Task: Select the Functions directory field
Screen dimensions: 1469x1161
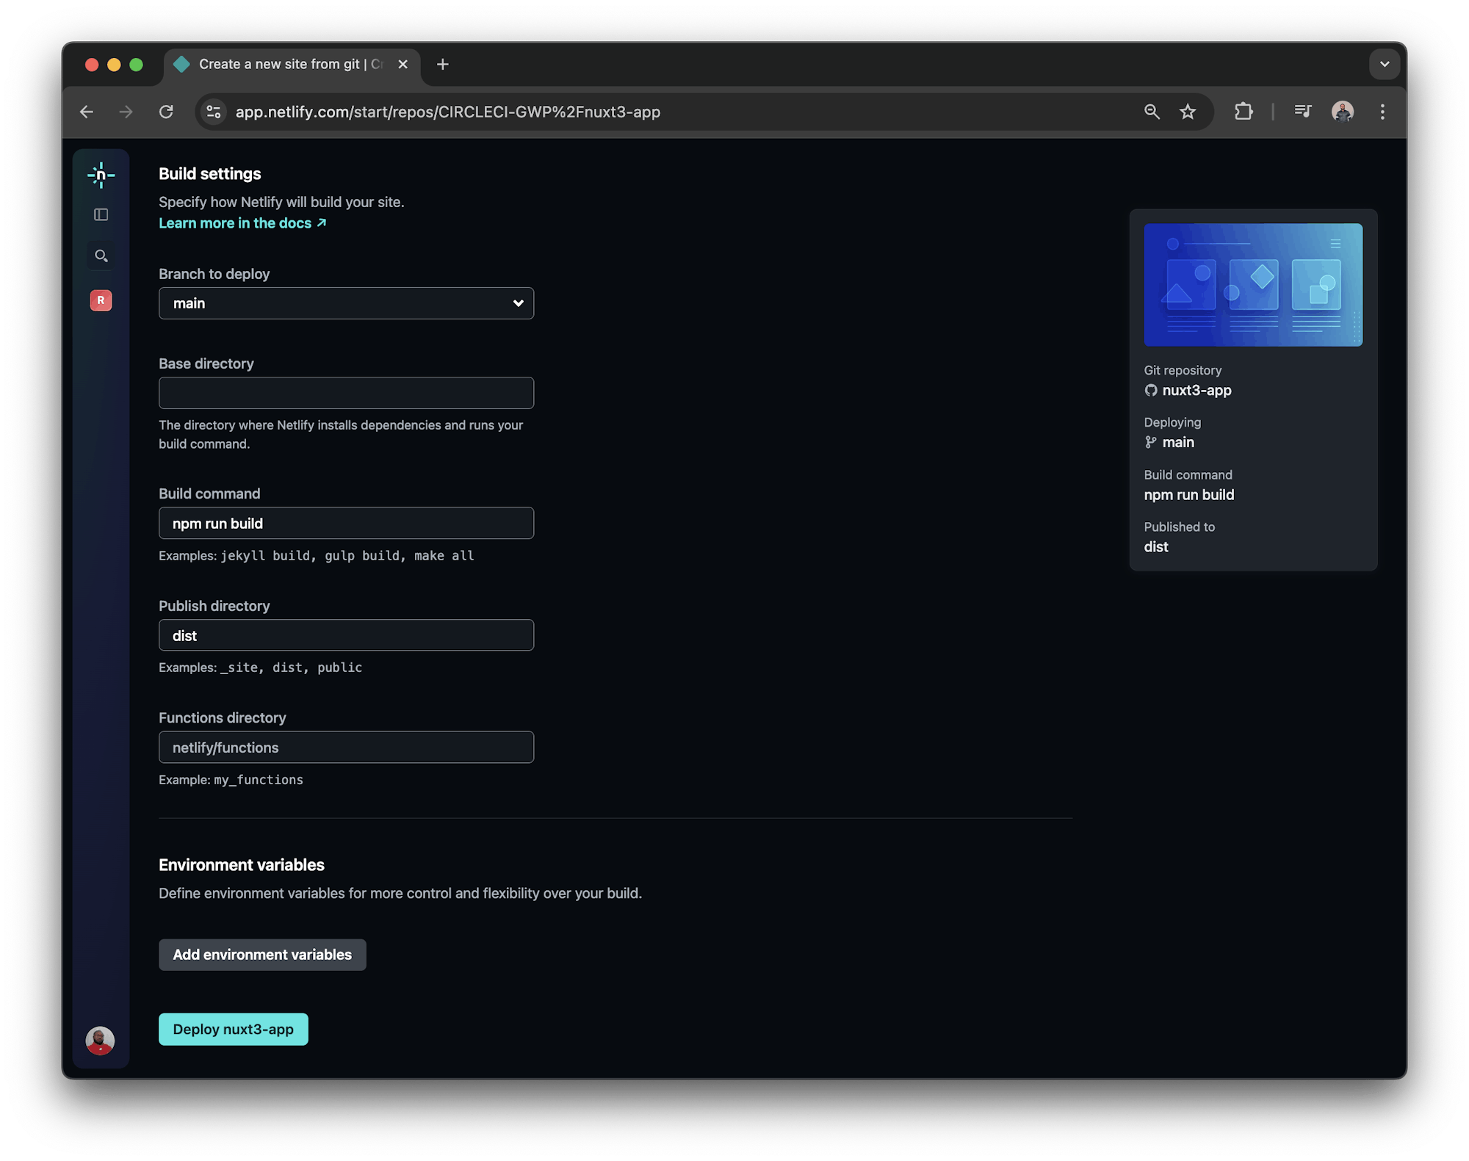Action: click(x=346, y=747)
